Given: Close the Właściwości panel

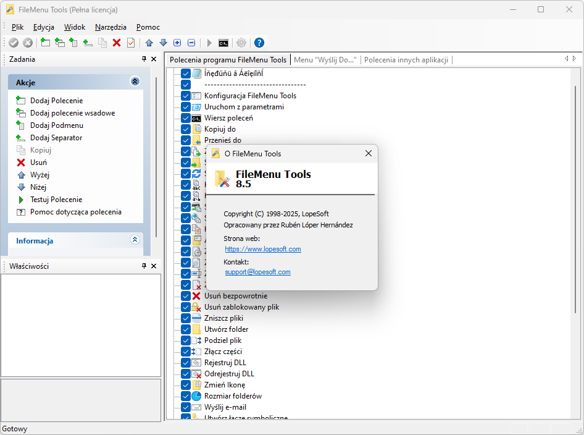Looking at the screenshot, I should (154, 266).
